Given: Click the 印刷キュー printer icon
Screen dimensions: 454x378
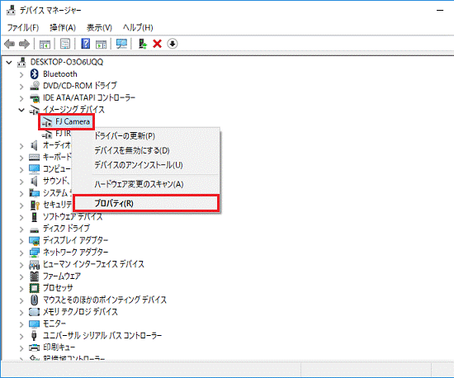Looking at the screenshot, I should pyautogui.click(x=34, y=347).
